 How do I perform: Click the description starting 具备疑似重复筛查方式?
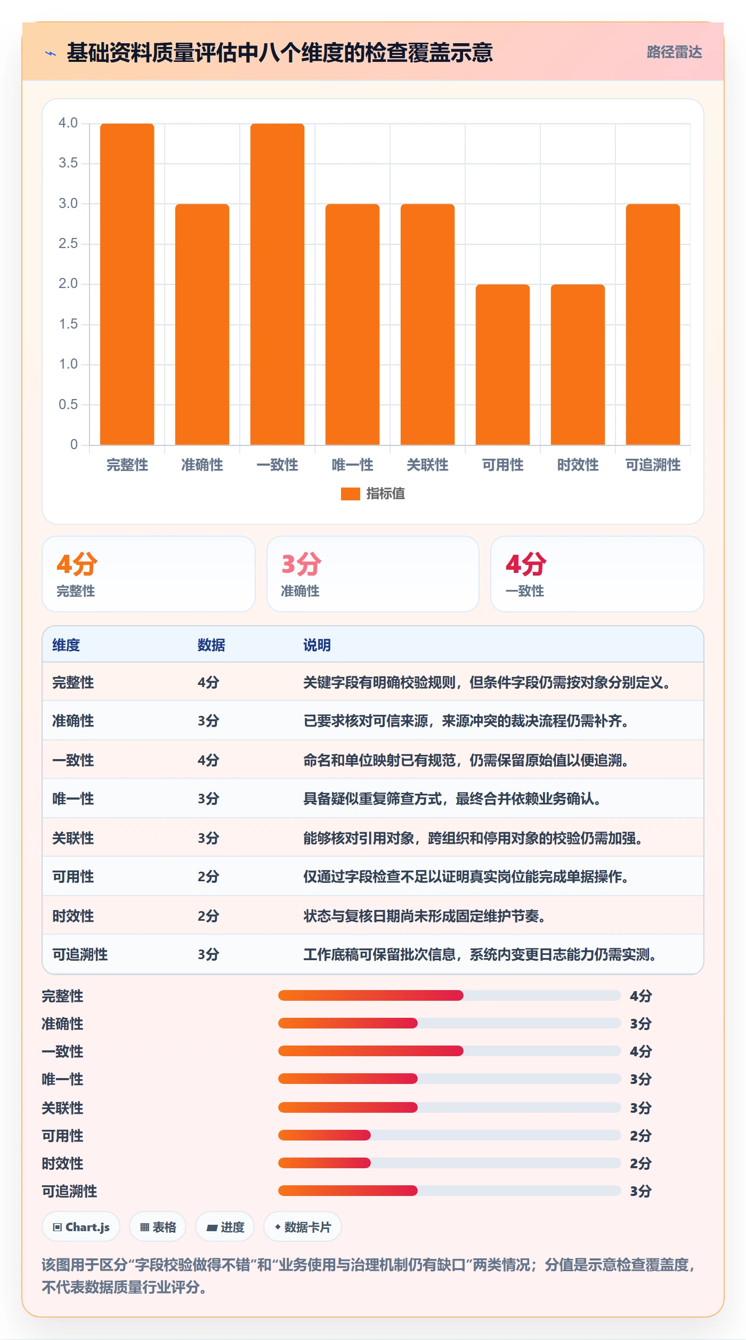click(452, 799)
